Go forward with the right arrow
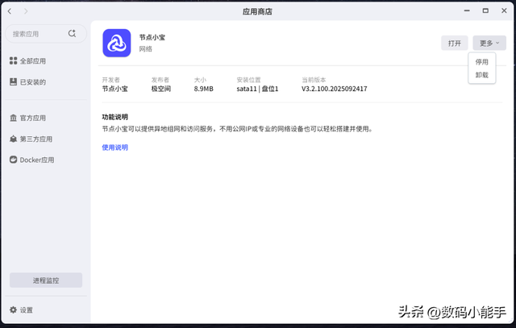The height and width of the screenshot is (328, 516). pyautogui.click(x=26, y=11)
